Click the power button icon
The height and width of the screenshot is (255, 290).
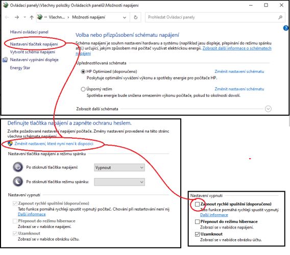(x=18, y=167)
